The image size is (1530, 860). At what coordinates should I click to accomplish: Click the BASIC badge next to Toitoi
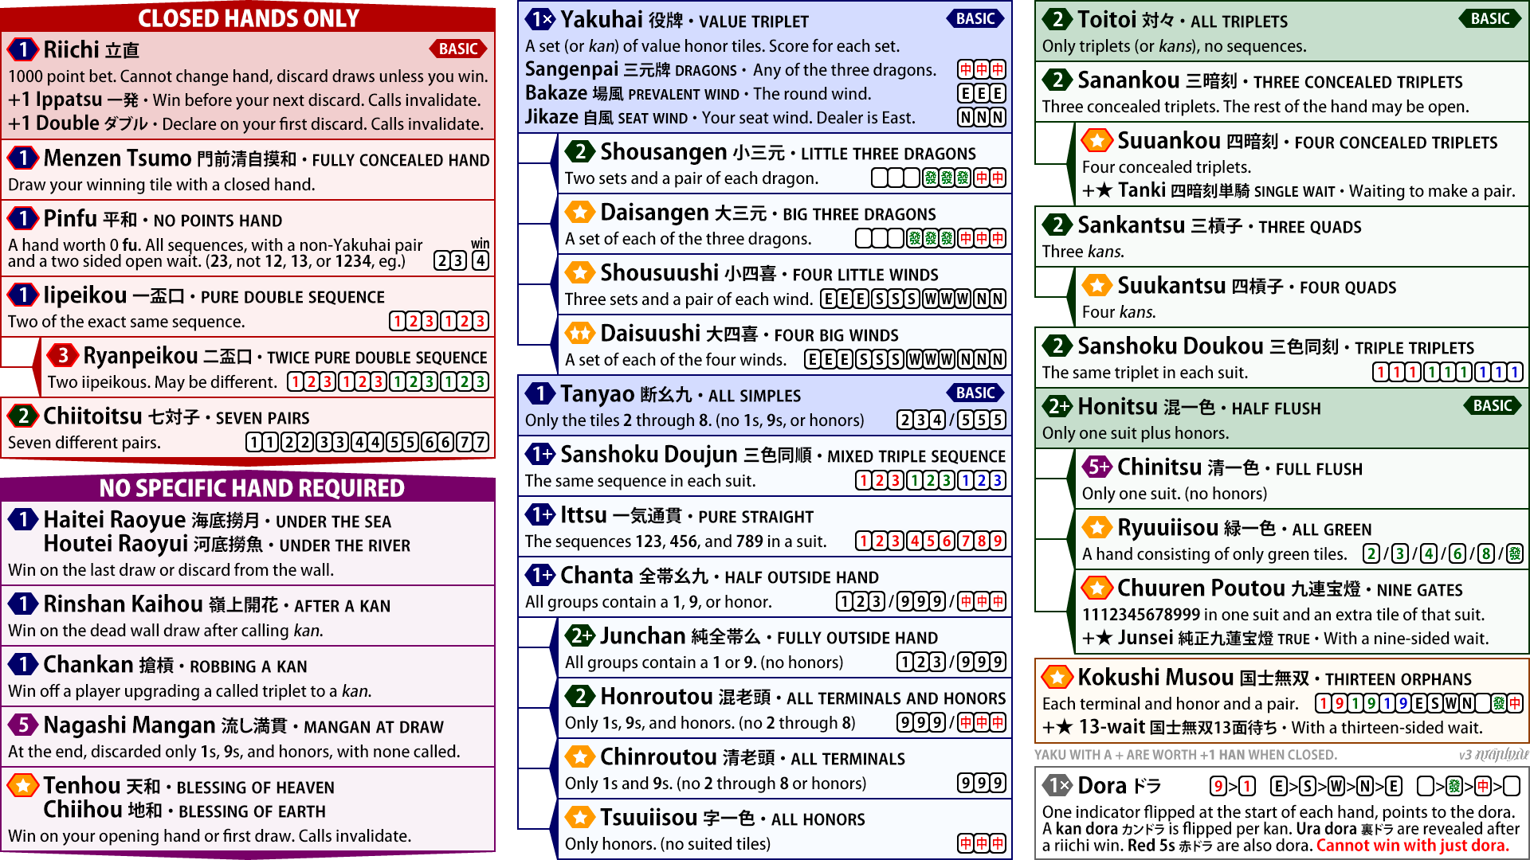point(1489,19)
